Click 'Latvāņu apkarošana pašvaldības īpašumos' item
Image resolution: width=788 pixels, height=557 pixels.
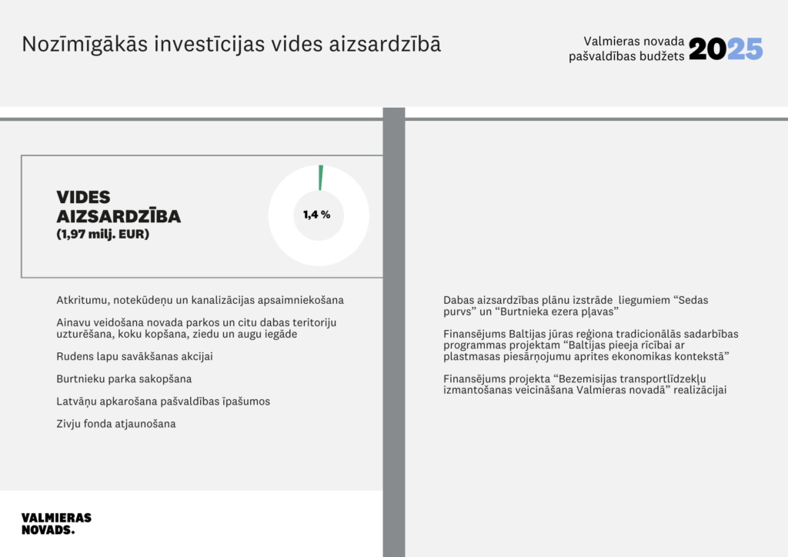163,402
